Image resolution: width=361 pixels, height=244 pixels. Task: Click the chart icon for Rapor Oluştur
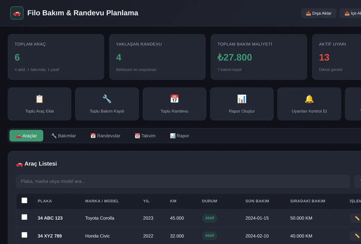coord(242,99)
